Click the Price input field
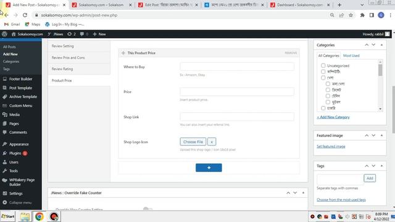Image resolution: width=395 pixels, height=222 pixels. (237, 92)
